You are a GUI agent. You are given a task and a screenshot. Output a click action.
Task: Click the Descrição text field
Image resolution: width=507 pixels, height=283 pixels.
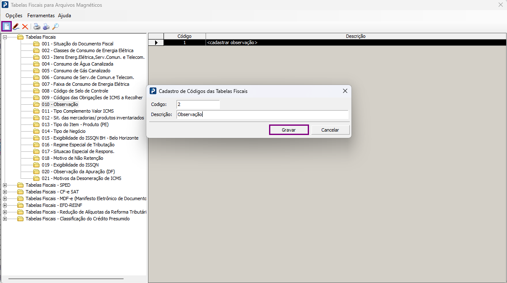[262, 114]
